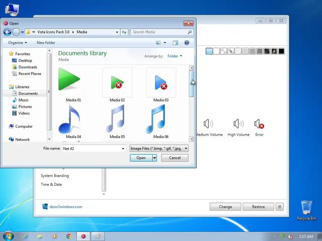
Task: Click the Search Media magnifier icon
Action: coord(190,32)
